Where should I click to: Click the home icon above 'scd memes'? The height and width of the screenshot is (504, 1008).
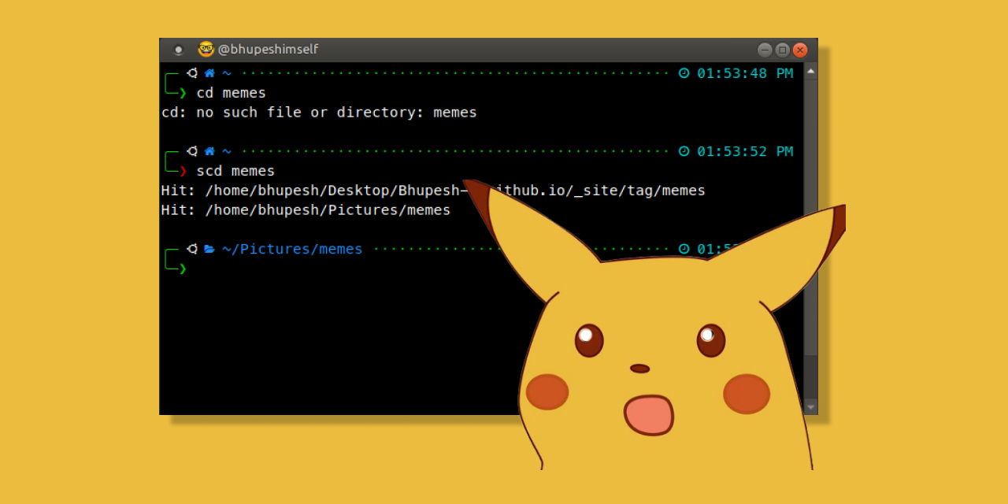pyautogui.click(x=209, y=151)
